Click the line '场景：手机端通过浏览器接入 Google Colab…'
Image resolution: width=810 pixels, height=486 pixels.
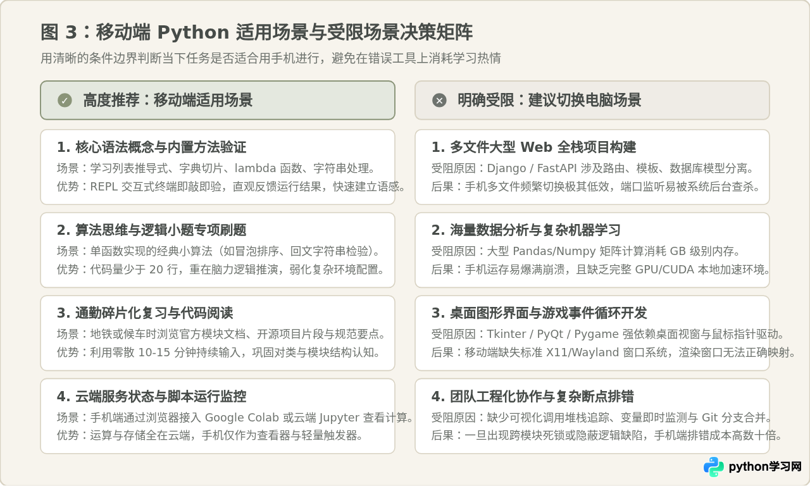[235, 418]
